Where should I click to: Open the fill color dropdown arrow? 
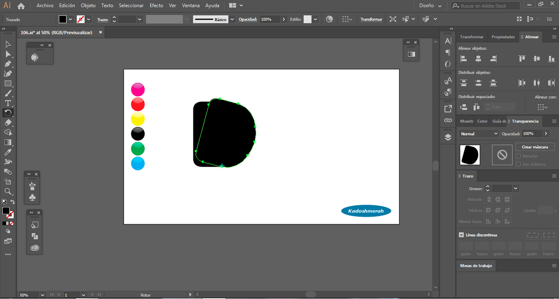(70, 19)
